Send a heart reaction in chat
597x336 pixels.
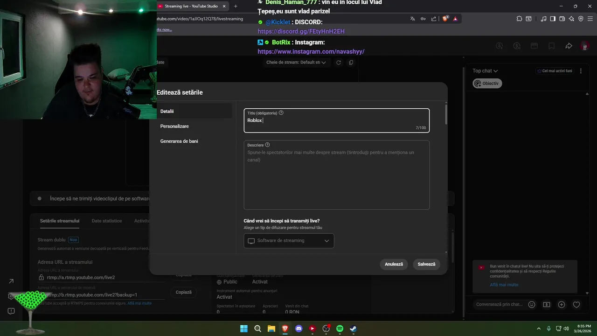tap(576, 304)
